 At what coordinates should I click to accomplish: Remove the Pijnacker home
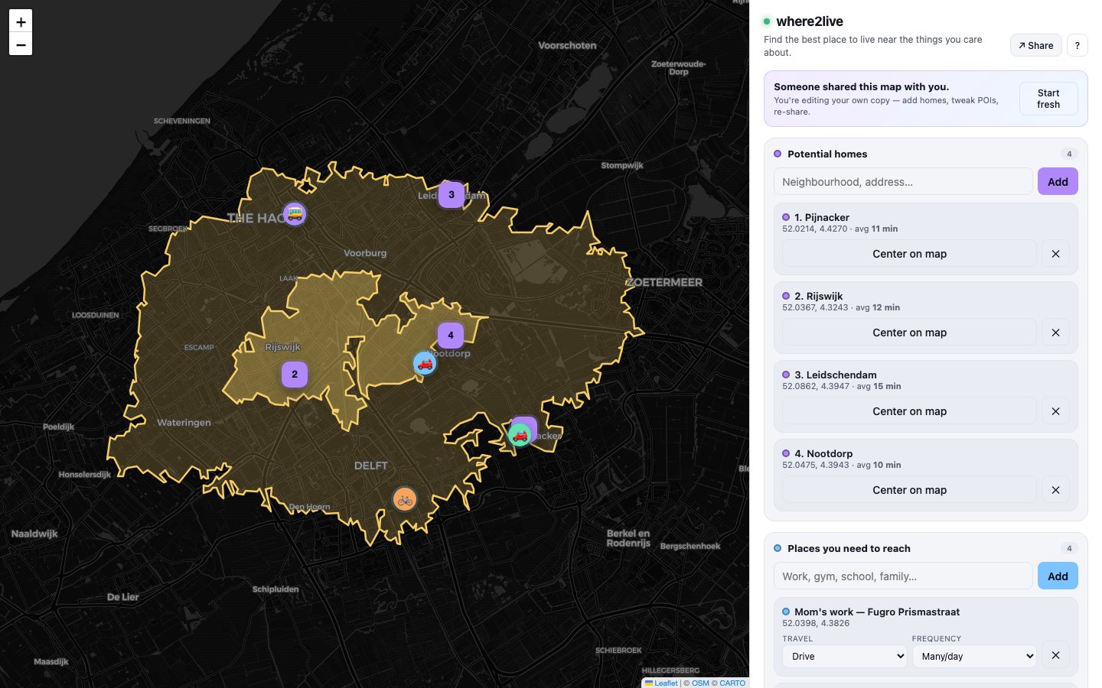1056,254
